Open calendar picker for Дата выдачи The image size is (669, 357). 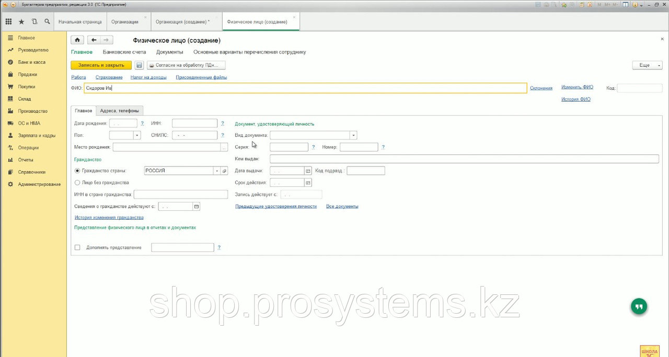pyautogui.click(x=308, y=171)
